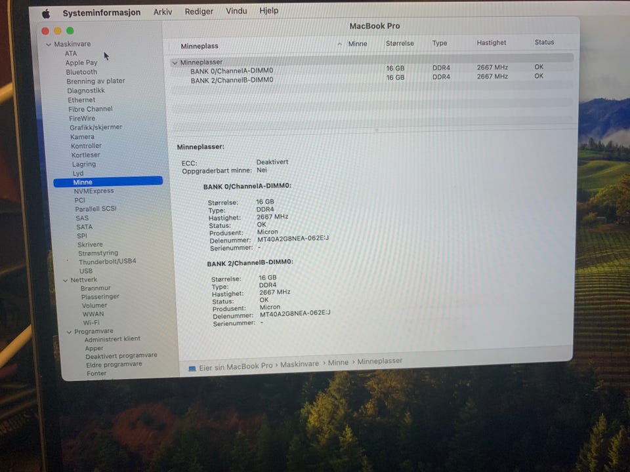The height and width of the screenshot is (472, 630).
Task: Select NVMExpress in sidebar
Action: pos(94,191)
